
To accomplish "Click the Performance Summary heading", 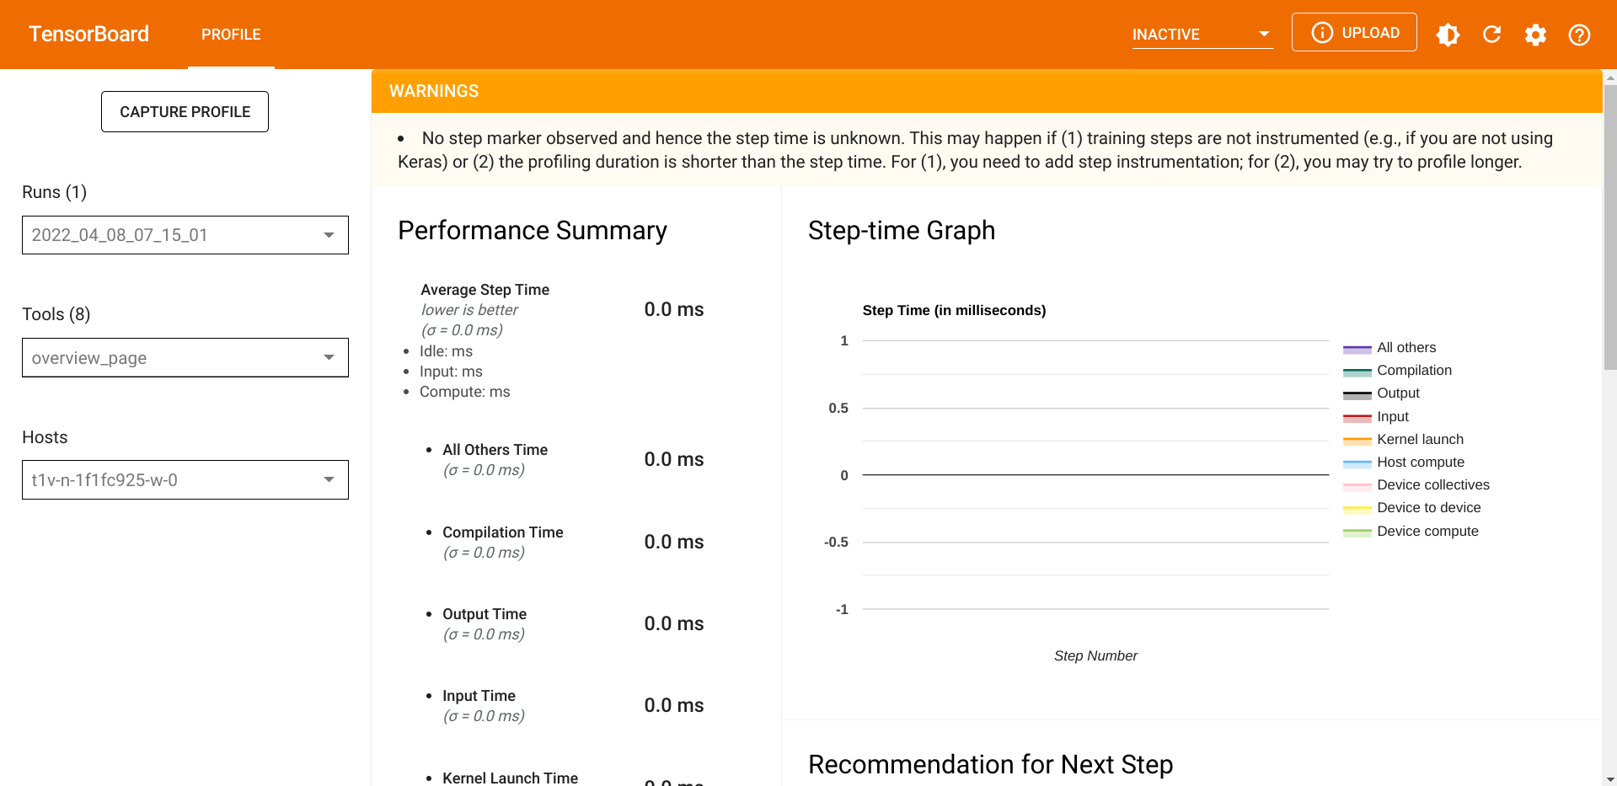I will (533, 231).
